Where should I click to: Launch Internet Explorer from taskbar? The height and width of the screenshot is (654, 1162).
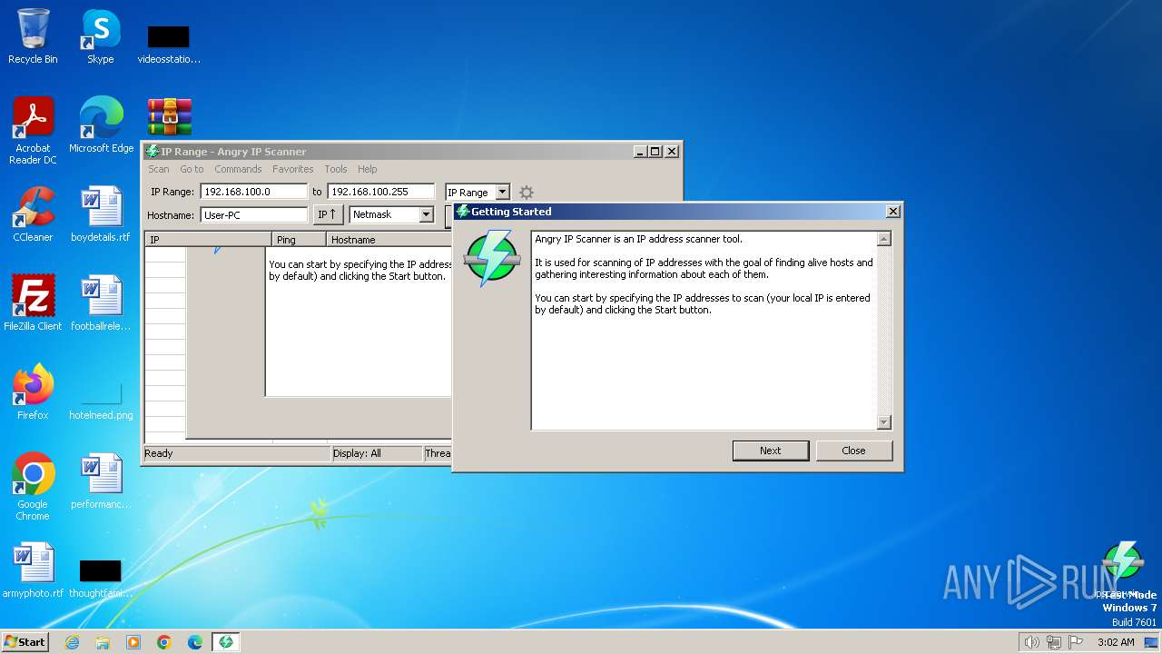click(72, 642)
